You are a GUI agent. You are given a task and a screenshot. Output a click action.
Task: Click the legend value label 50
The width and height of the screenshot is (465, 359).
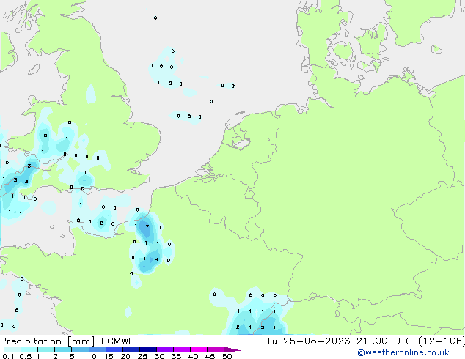pyautogui.click(x=227, y=356)
